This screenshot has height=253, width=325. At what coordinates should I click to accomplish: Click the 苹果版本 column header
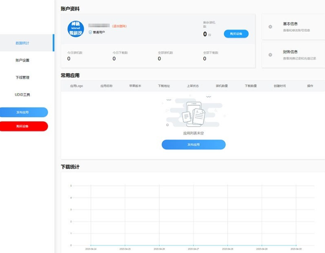(135, 86)
